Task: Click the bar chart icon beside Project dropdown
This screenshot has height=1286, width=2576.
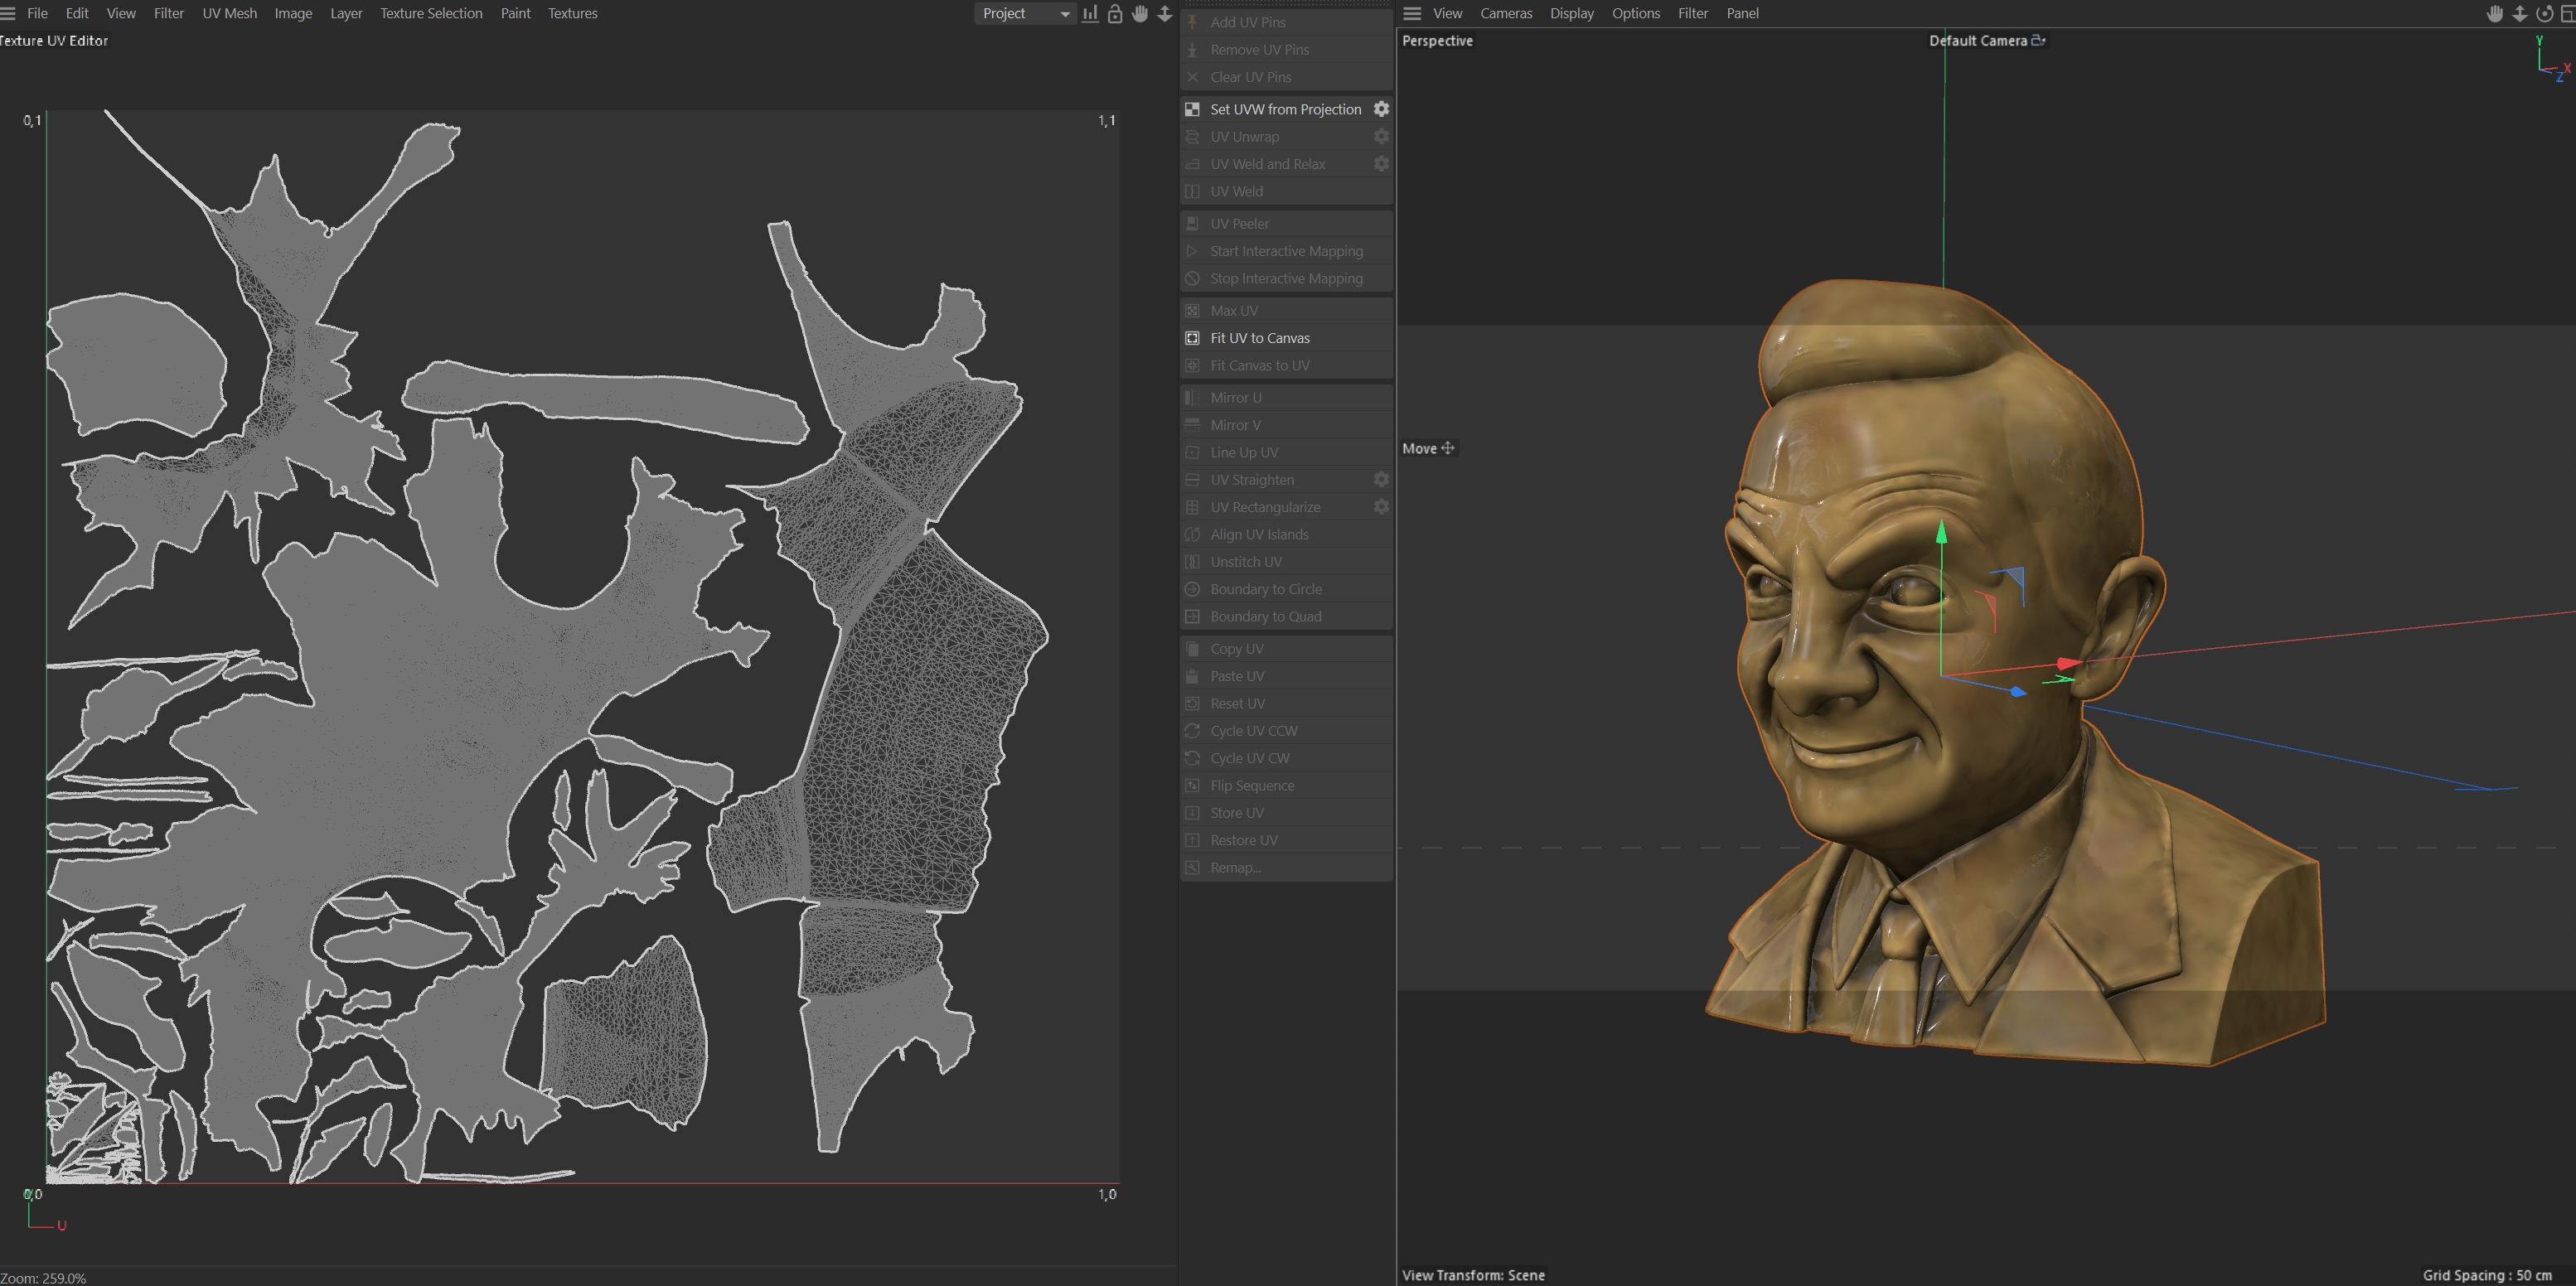Action: [x=1090, y=13]
